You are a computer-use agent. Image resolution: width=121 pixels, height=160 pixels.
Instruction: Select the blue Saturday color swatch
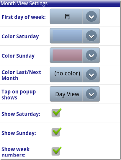[67, 36]
